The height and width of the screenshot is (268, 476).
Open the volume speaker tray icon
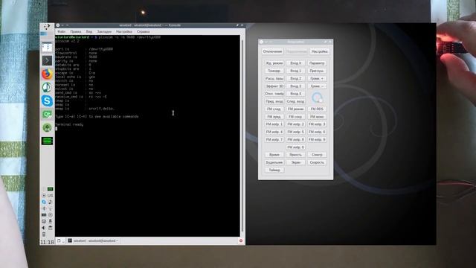click(44, 228)
